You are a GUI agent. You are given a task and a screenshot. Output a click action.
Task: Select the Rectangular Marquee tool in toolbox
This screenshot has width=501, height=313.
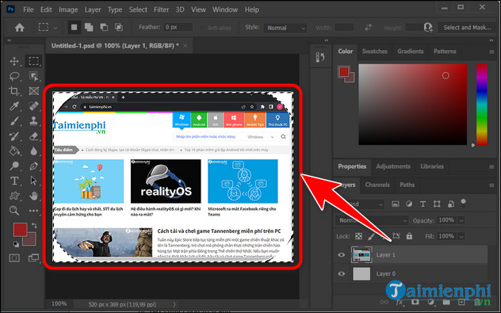tap(33, 61)
